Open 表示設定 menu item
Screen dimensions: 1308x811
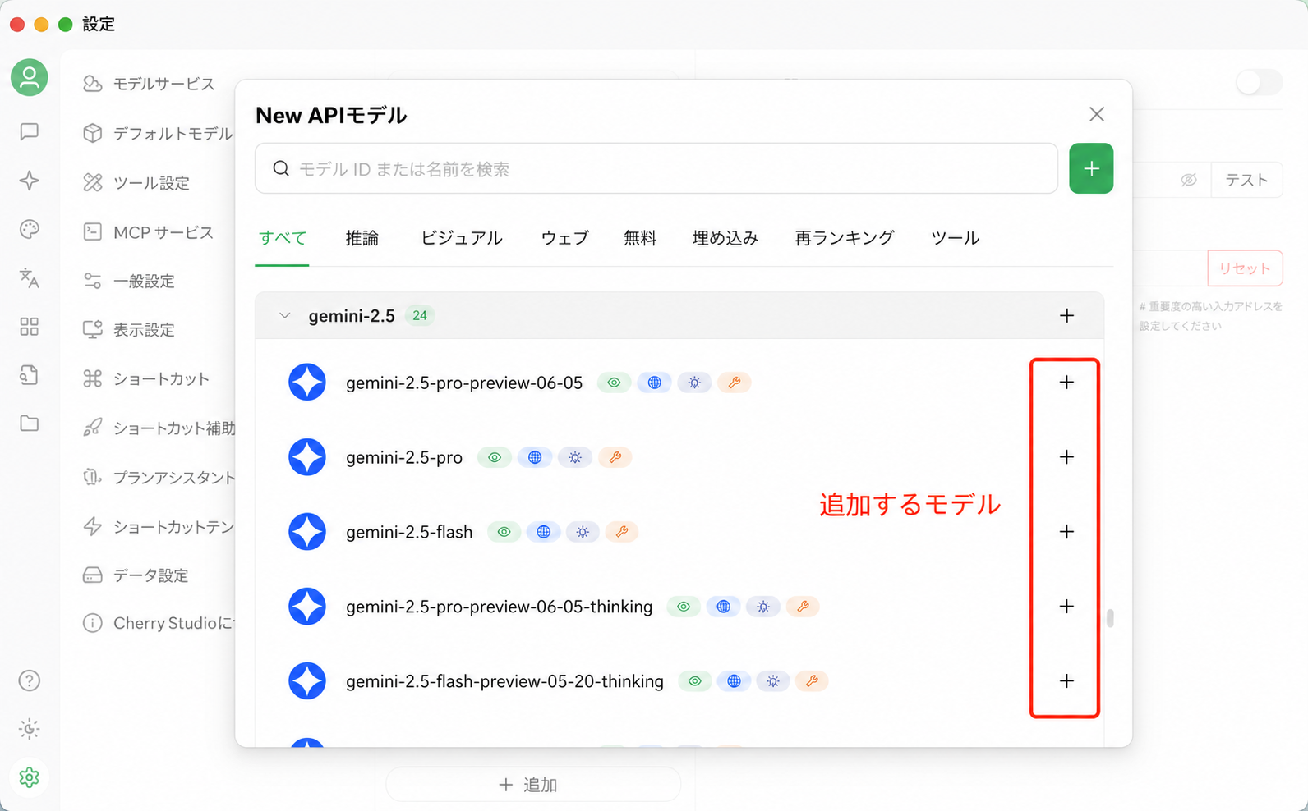tap(129, 329)
